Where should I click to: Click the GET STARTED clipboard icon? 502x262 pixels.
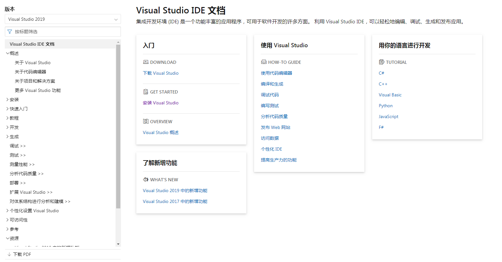[x=146, y=92]
